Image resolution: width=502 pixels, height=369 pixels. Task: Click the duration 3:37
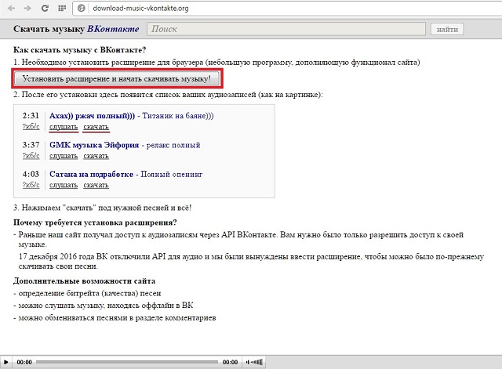(31, 145)
